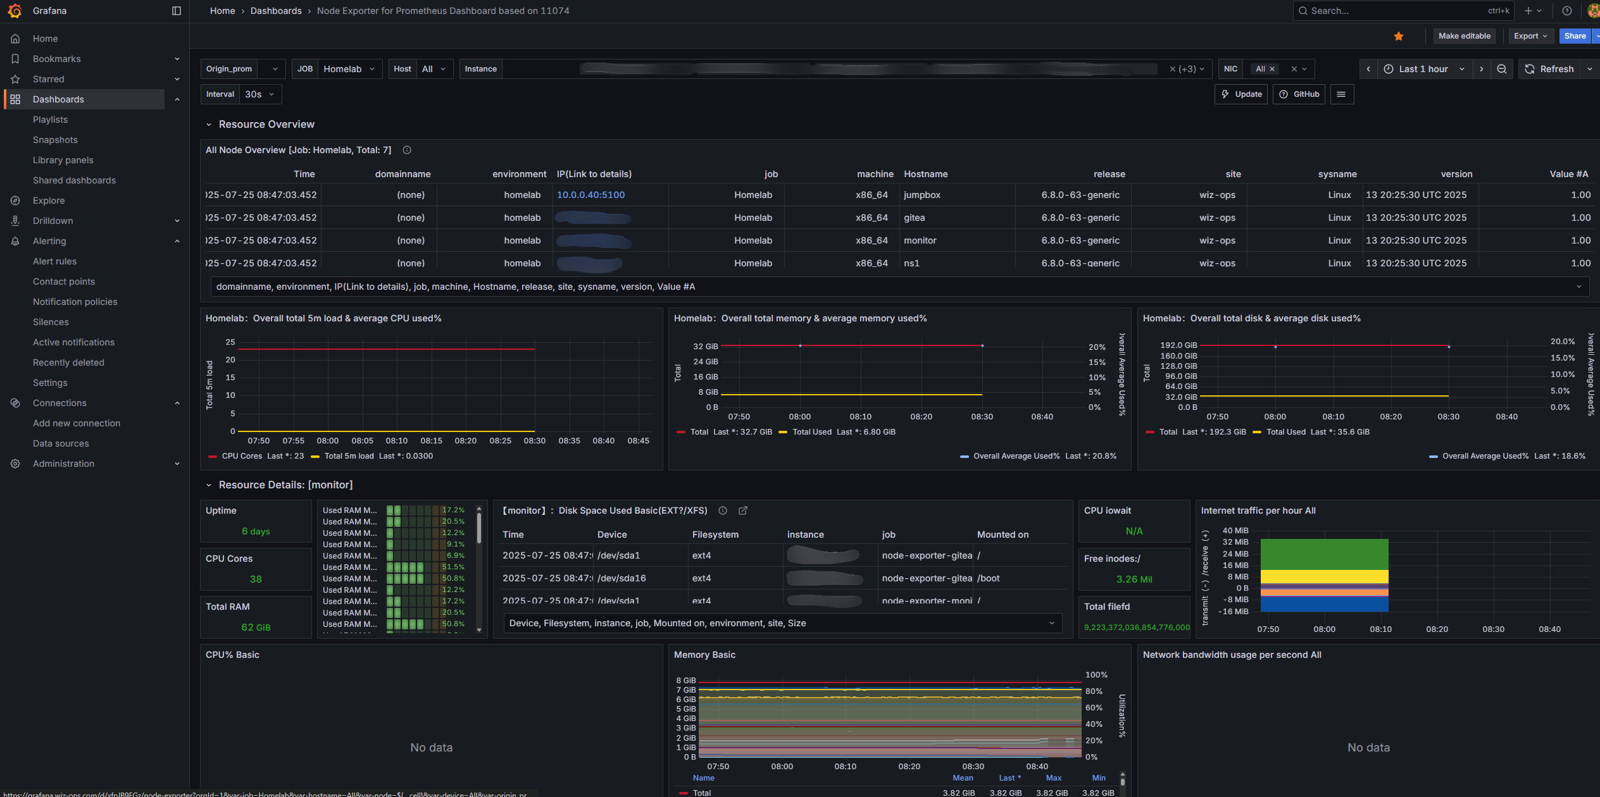Click info icon on Disk Space Used panel

click(723, 510)
